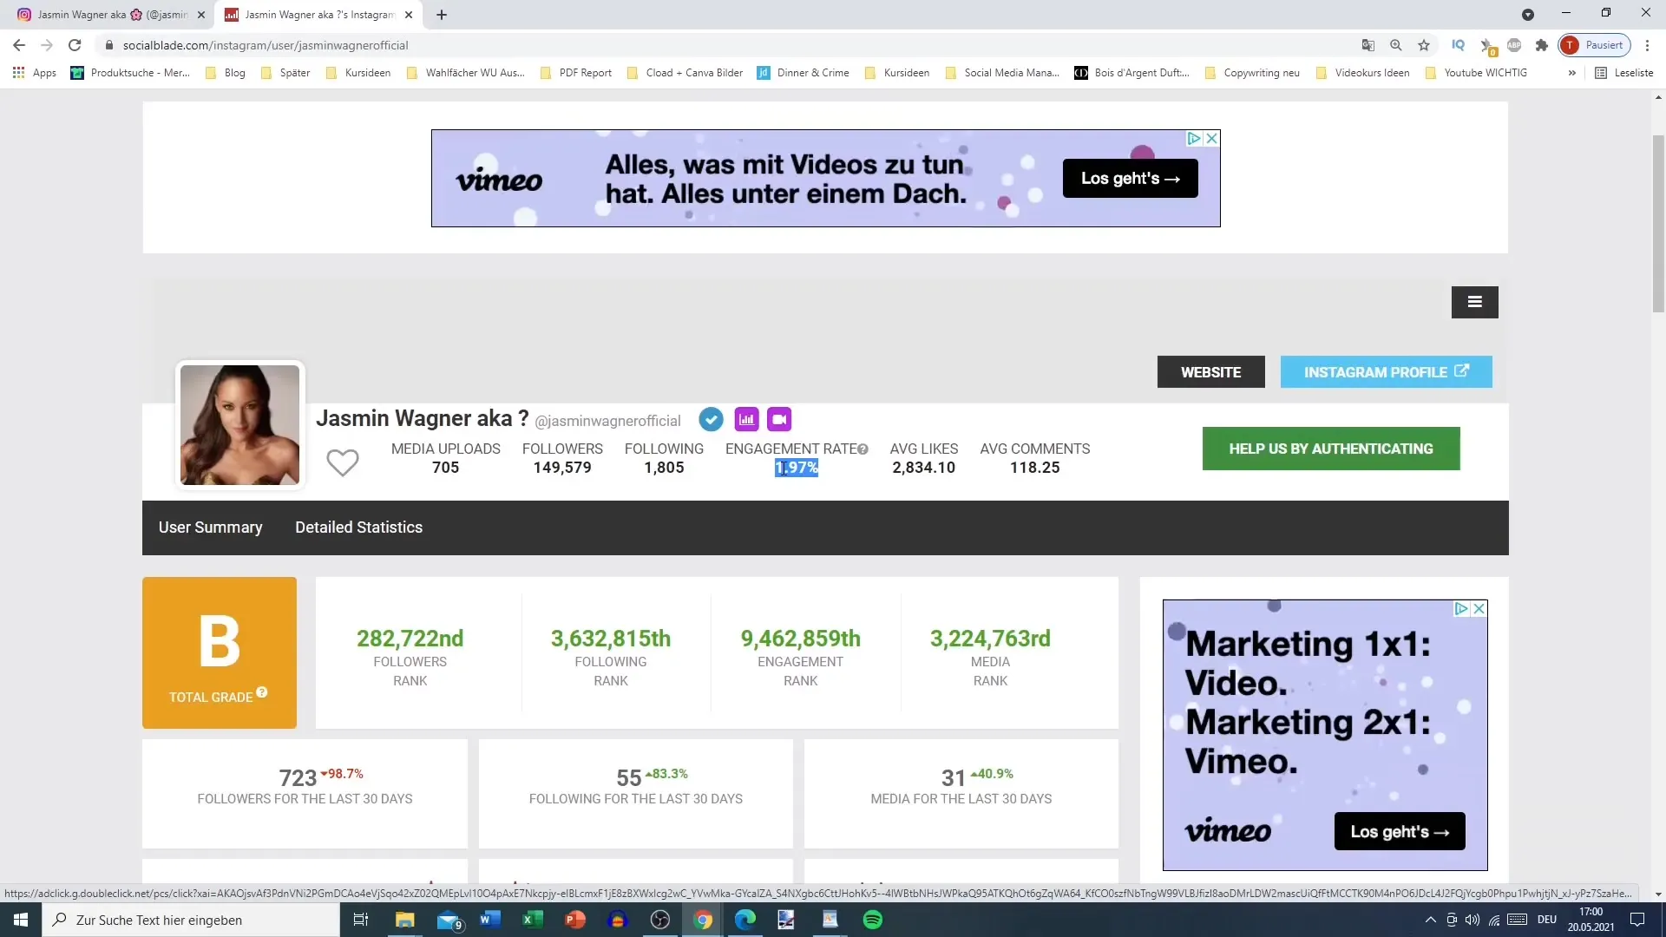Open a new browser tab
The height and width of the screenshot is (937, 1666).
[x=442, y=15]
